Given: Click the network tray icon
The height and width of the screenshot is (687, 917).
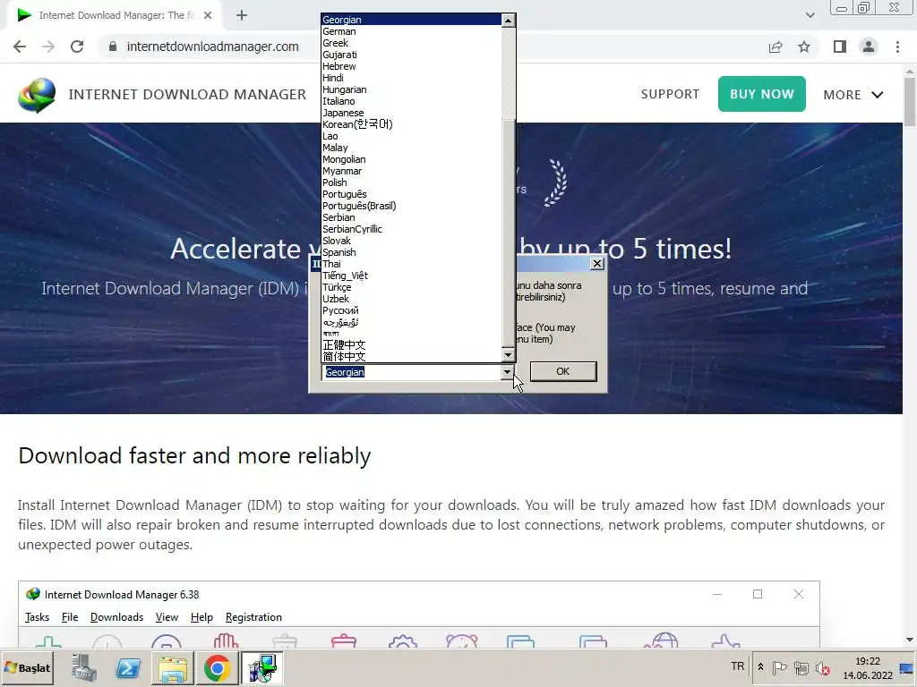Looking at the screenshot, I should (x=801, y=667).
